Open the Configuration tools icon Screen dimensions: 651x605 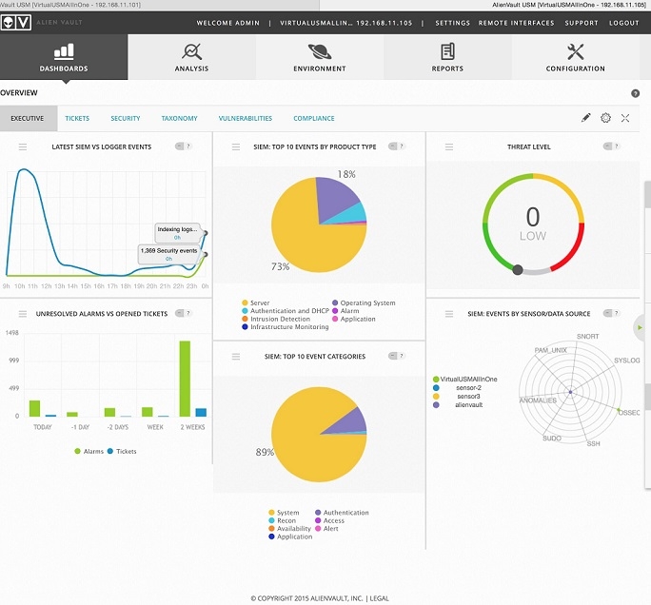(576, 51)
